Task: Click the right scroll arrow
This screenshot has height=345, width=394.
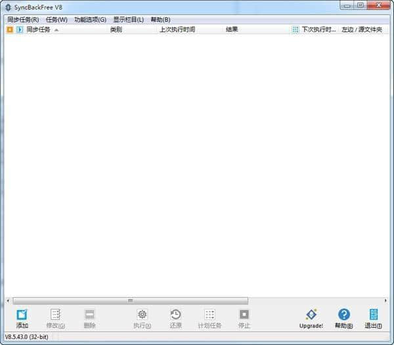Action: pos(385,300)
